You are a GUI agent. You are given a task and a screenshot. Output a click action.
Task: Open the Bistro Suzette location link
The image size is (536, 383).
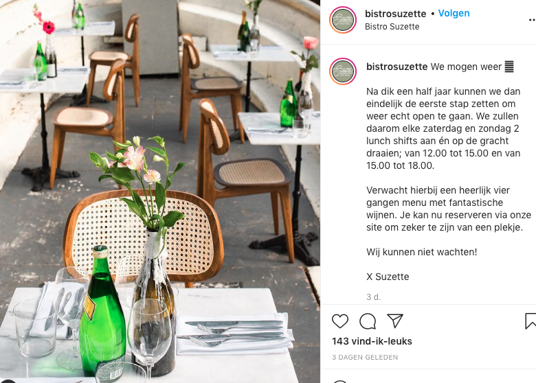[392, 27]
